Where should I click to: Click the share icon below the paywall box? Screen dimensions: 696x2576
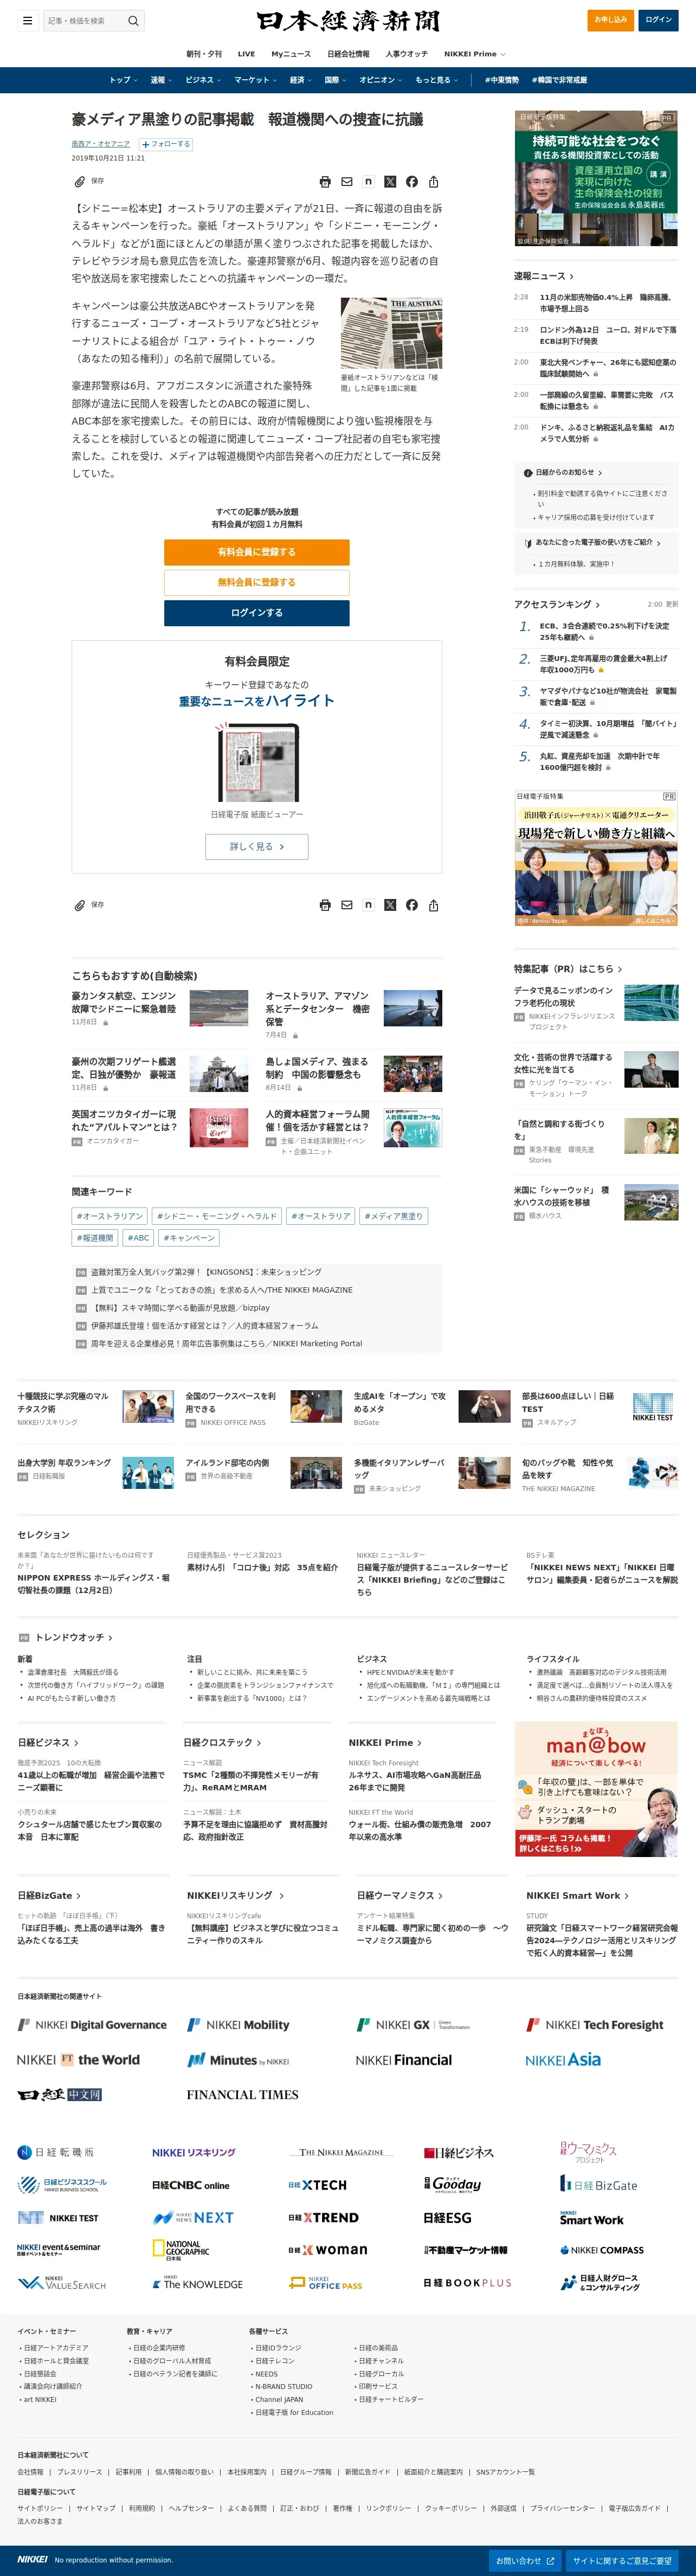coord(433,905)
